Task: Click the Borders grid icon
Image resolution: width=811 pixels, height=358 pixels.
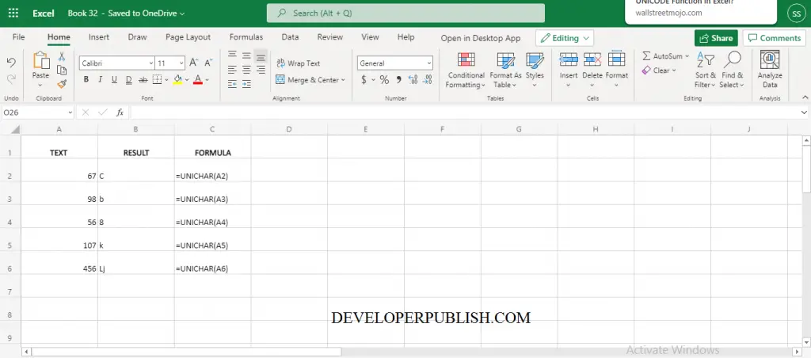Action: coord(156,79)
